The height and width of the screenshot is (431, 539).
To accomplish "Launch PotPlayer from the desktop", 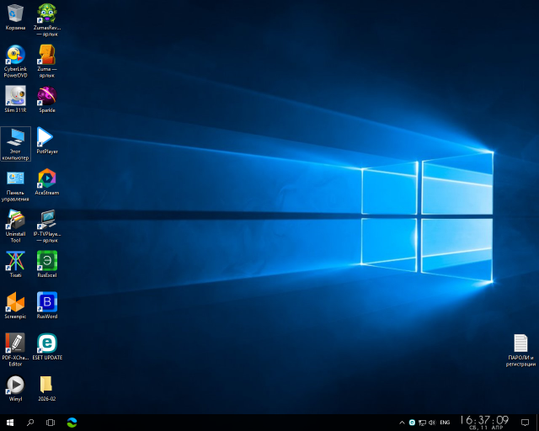I will pos(47,141).
